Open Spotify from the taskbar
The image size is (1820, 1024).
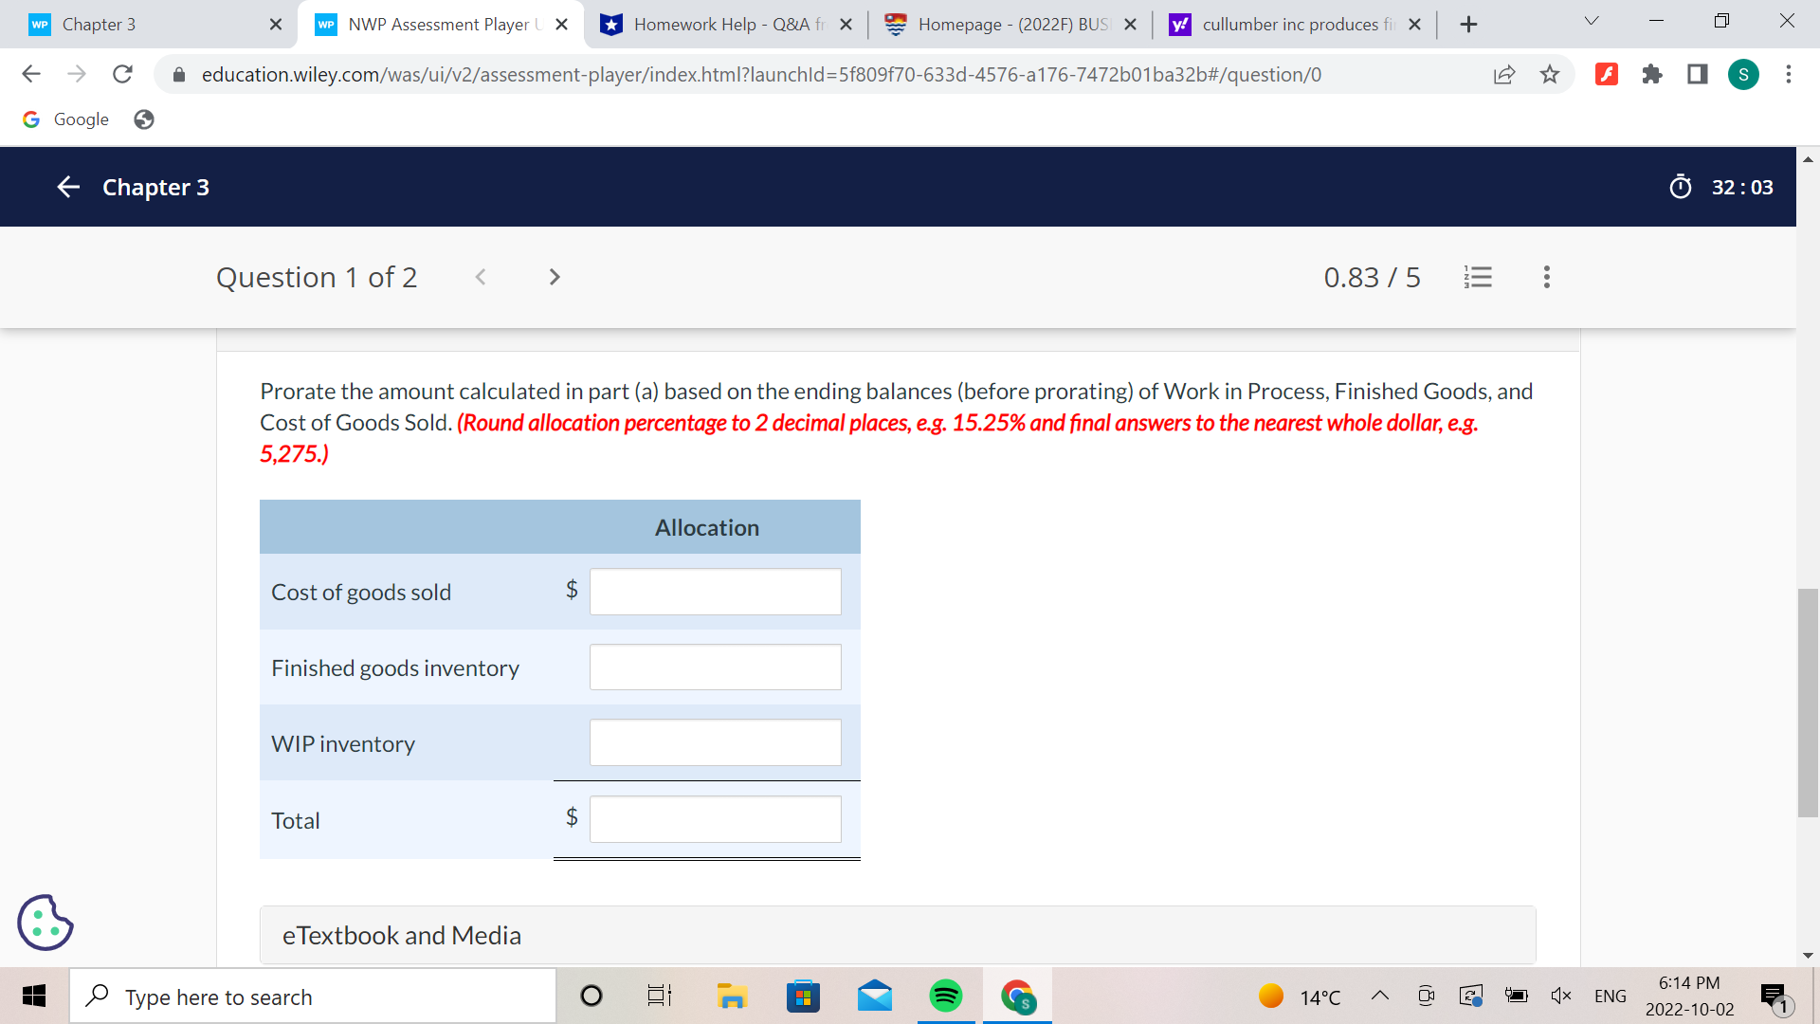click(945, 997)
